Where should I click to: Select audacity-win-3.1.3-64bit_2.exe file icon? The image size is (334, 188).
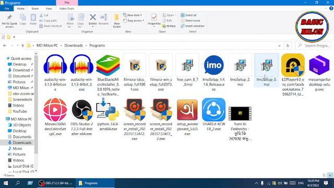(x=81, y=65)
